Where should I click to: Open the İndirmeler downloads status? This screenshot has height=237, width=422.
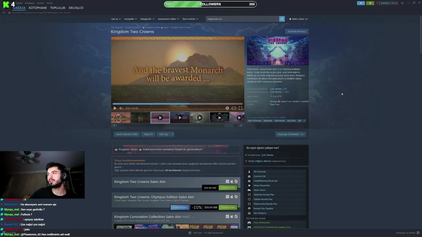click(x=206, y=233)
